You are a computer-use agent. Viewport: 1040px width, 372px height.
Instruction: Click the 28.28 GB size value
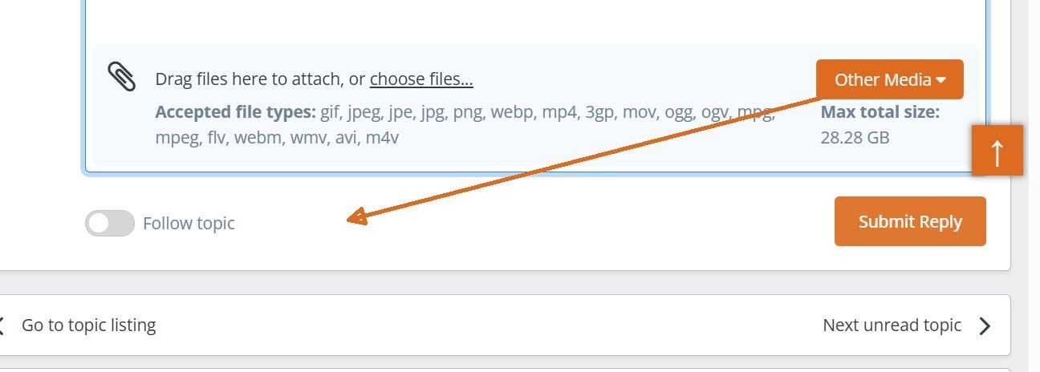(x=855, y=137)
